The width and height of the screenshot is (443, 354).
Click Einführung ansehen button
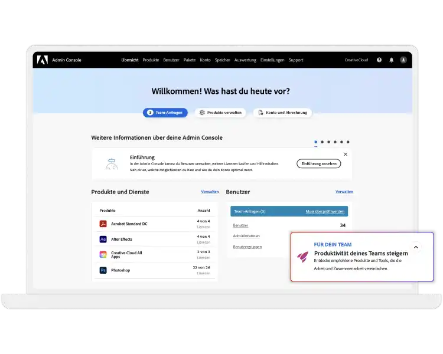tap(319, 163)
